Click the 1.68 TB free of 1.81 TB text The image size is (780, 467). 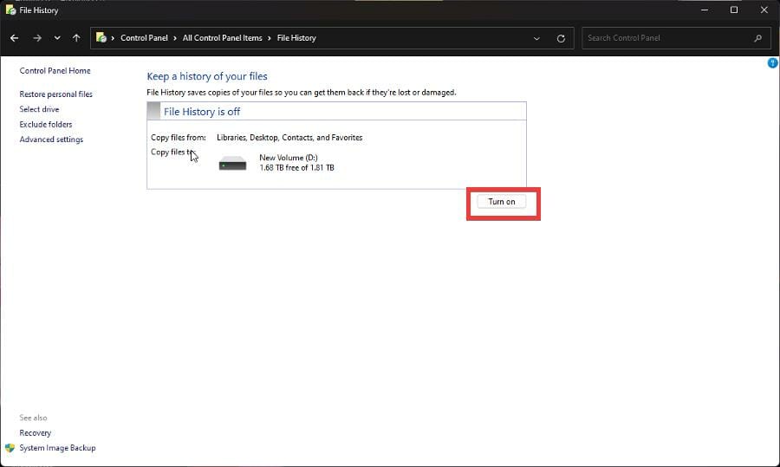click(296, 167)
